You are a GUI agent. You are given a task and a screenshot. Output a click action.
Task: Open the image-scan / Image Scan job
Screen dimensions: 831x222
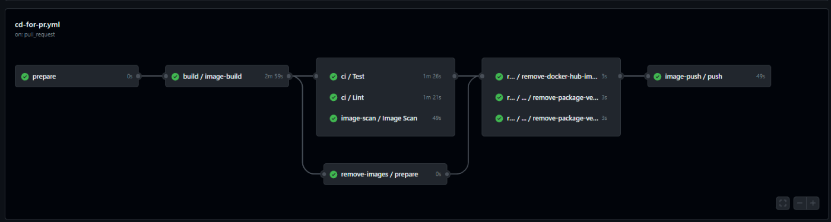(385, 118)
